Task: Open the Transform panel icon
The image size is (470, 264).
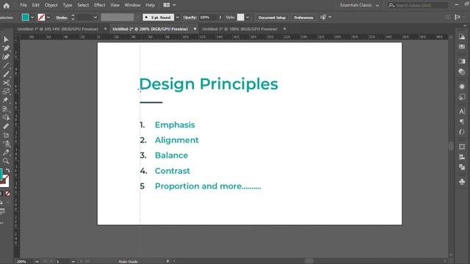Action: pos(462,147)
